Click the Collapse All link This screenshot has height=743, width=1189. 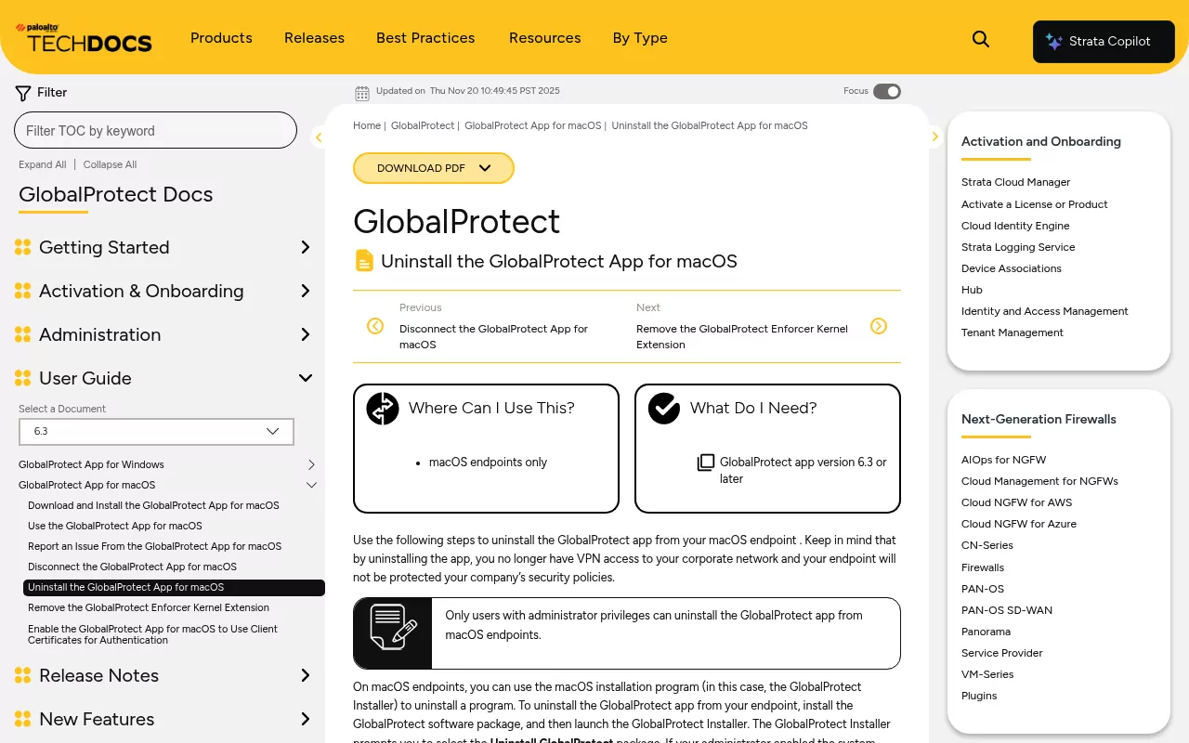(110, 164)
